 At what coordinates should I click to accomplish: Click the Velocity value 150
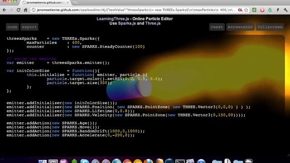[x=222, y=115]
